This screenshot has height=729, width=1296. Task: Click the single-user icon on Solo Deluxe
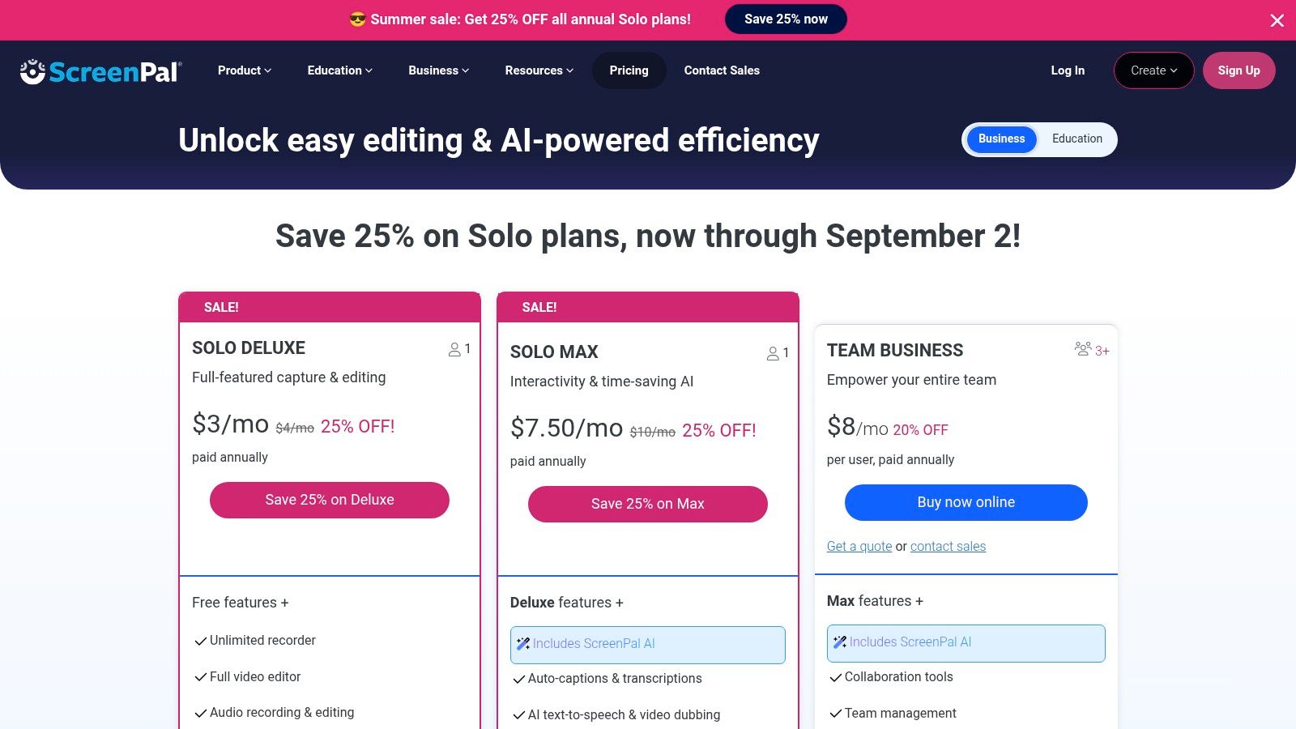point(454,350)
